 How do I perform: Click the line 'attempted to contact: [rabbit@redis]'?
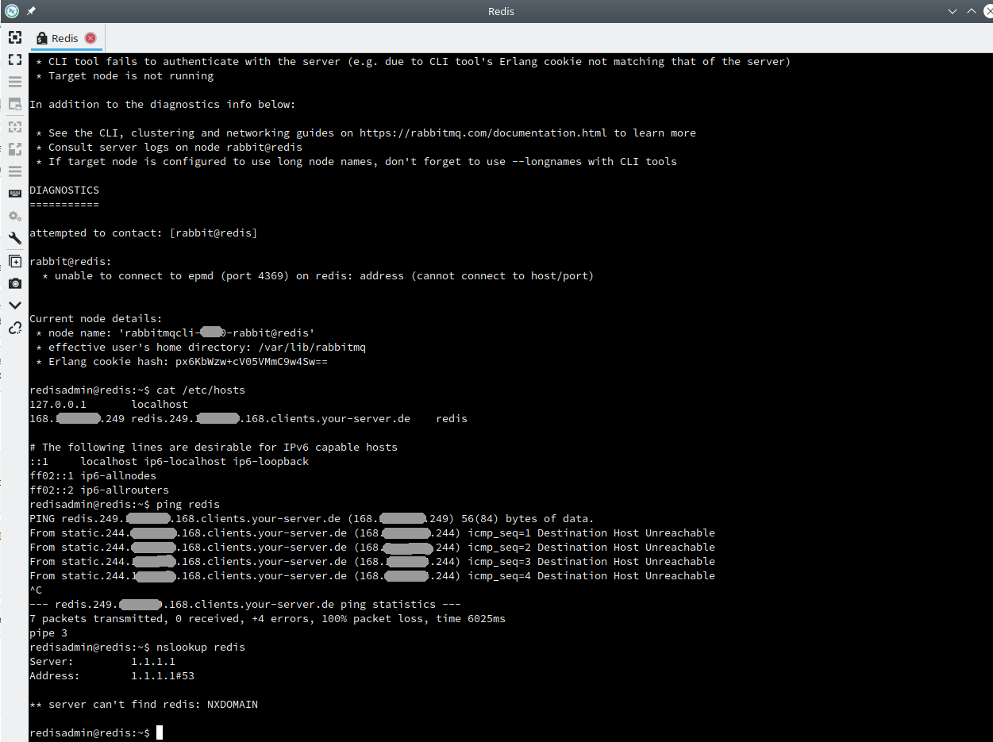point(144,233)
